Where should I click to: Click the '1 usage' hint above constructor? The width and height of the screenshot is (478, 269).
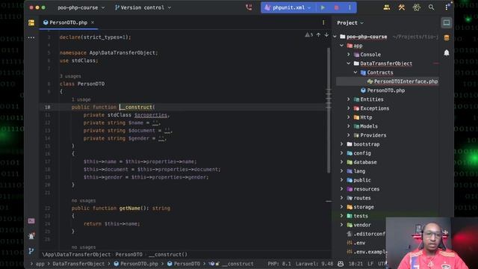(x=81, y=99)
